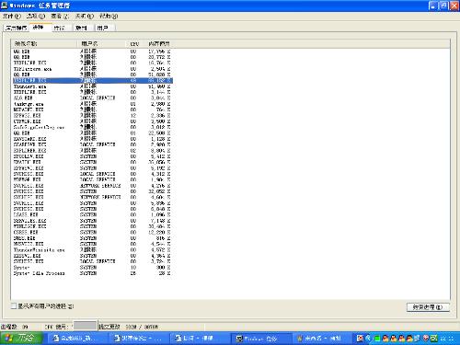The width and height of the screenshot is (460, 345).
Task: Select the WINLOGON.EXE process row
Action: pos(93,226)
